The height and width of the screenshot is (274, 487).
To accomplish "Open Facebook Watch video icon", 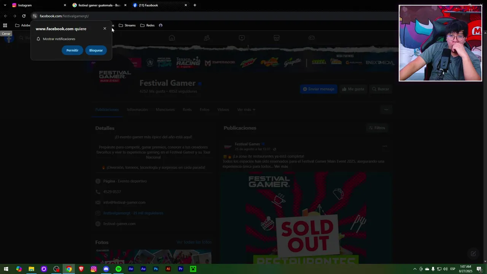I will coord(242,38).
